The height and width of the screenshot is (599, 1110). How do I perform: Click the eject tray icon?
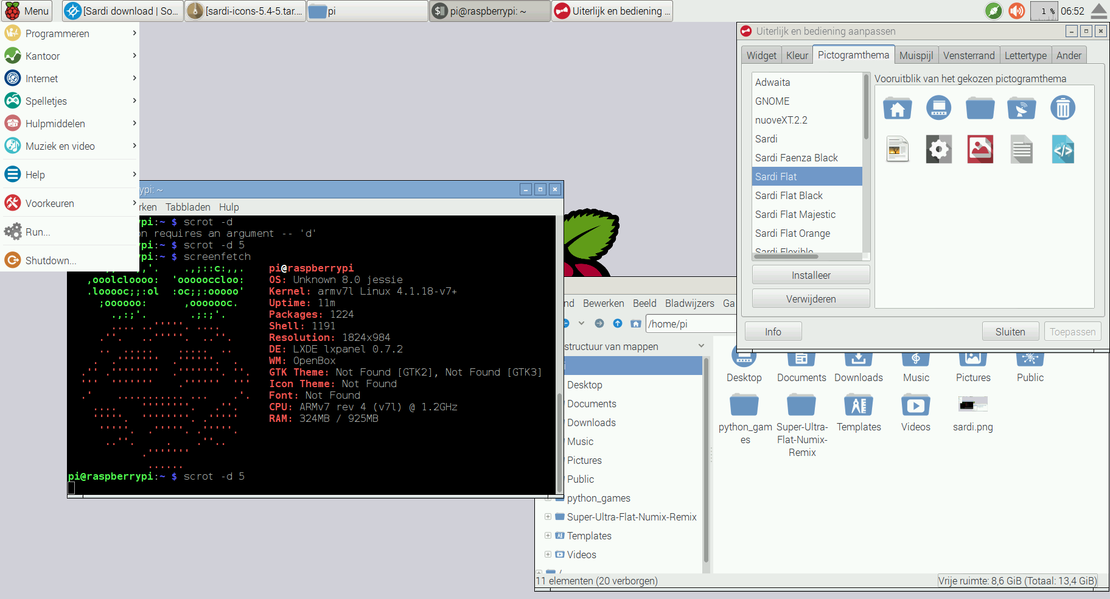(1099, 11)
